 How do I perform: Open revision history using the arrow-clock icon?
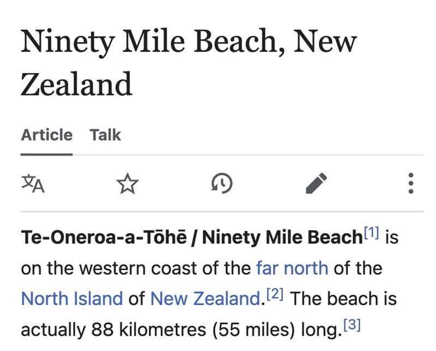tap(220, 184)
